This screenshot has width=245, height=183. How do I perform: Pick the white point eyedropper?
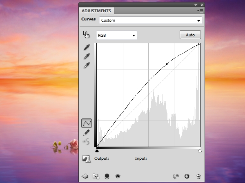(87, 65)
